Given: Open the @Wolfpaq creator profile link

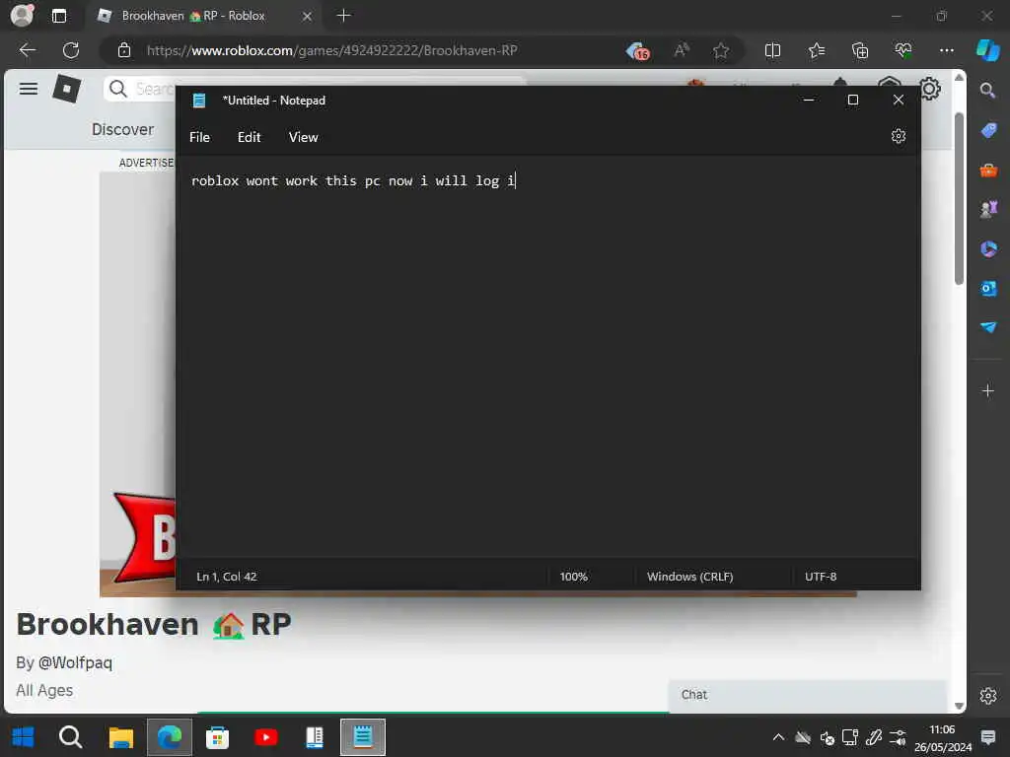Looking at the screenshot, I should click(75, 662).
